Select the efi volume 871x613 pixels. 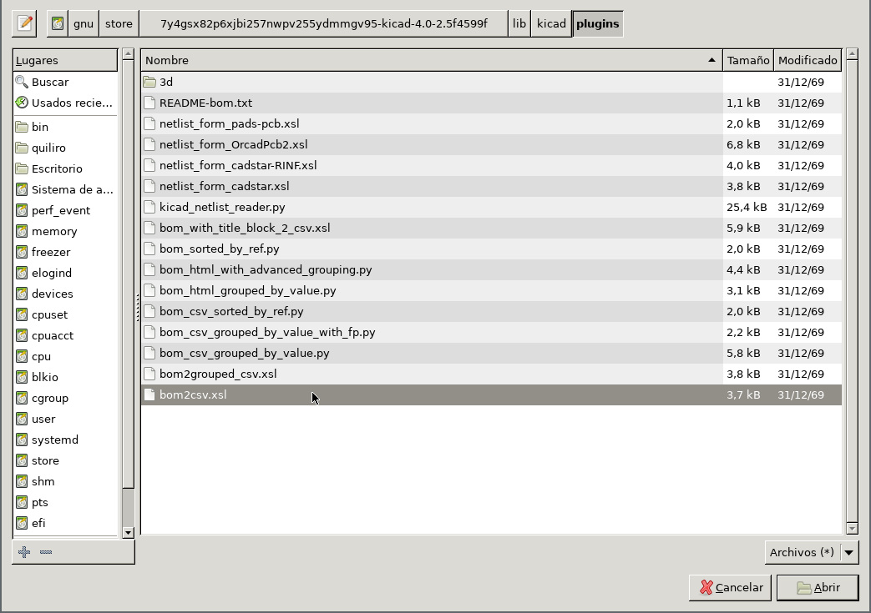click(x=65, y=523)
